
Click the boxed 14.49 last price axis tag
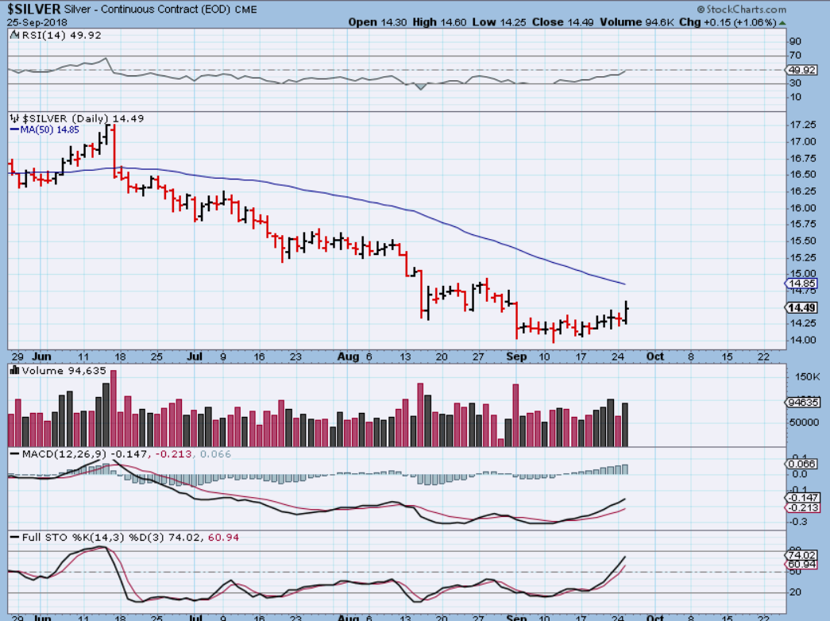pos(802,307)
